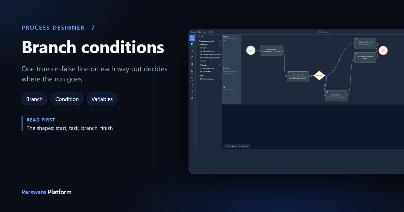404x212 pixels.
Task: Select the Select pointer tool
Action: (x=192, y=38)
